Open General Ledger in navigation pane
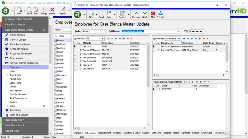Screen dimensions: 248x139 [18, 40]
